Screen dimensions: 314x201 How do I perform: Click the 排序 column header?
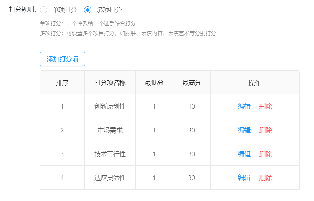(x=62, y=82)
